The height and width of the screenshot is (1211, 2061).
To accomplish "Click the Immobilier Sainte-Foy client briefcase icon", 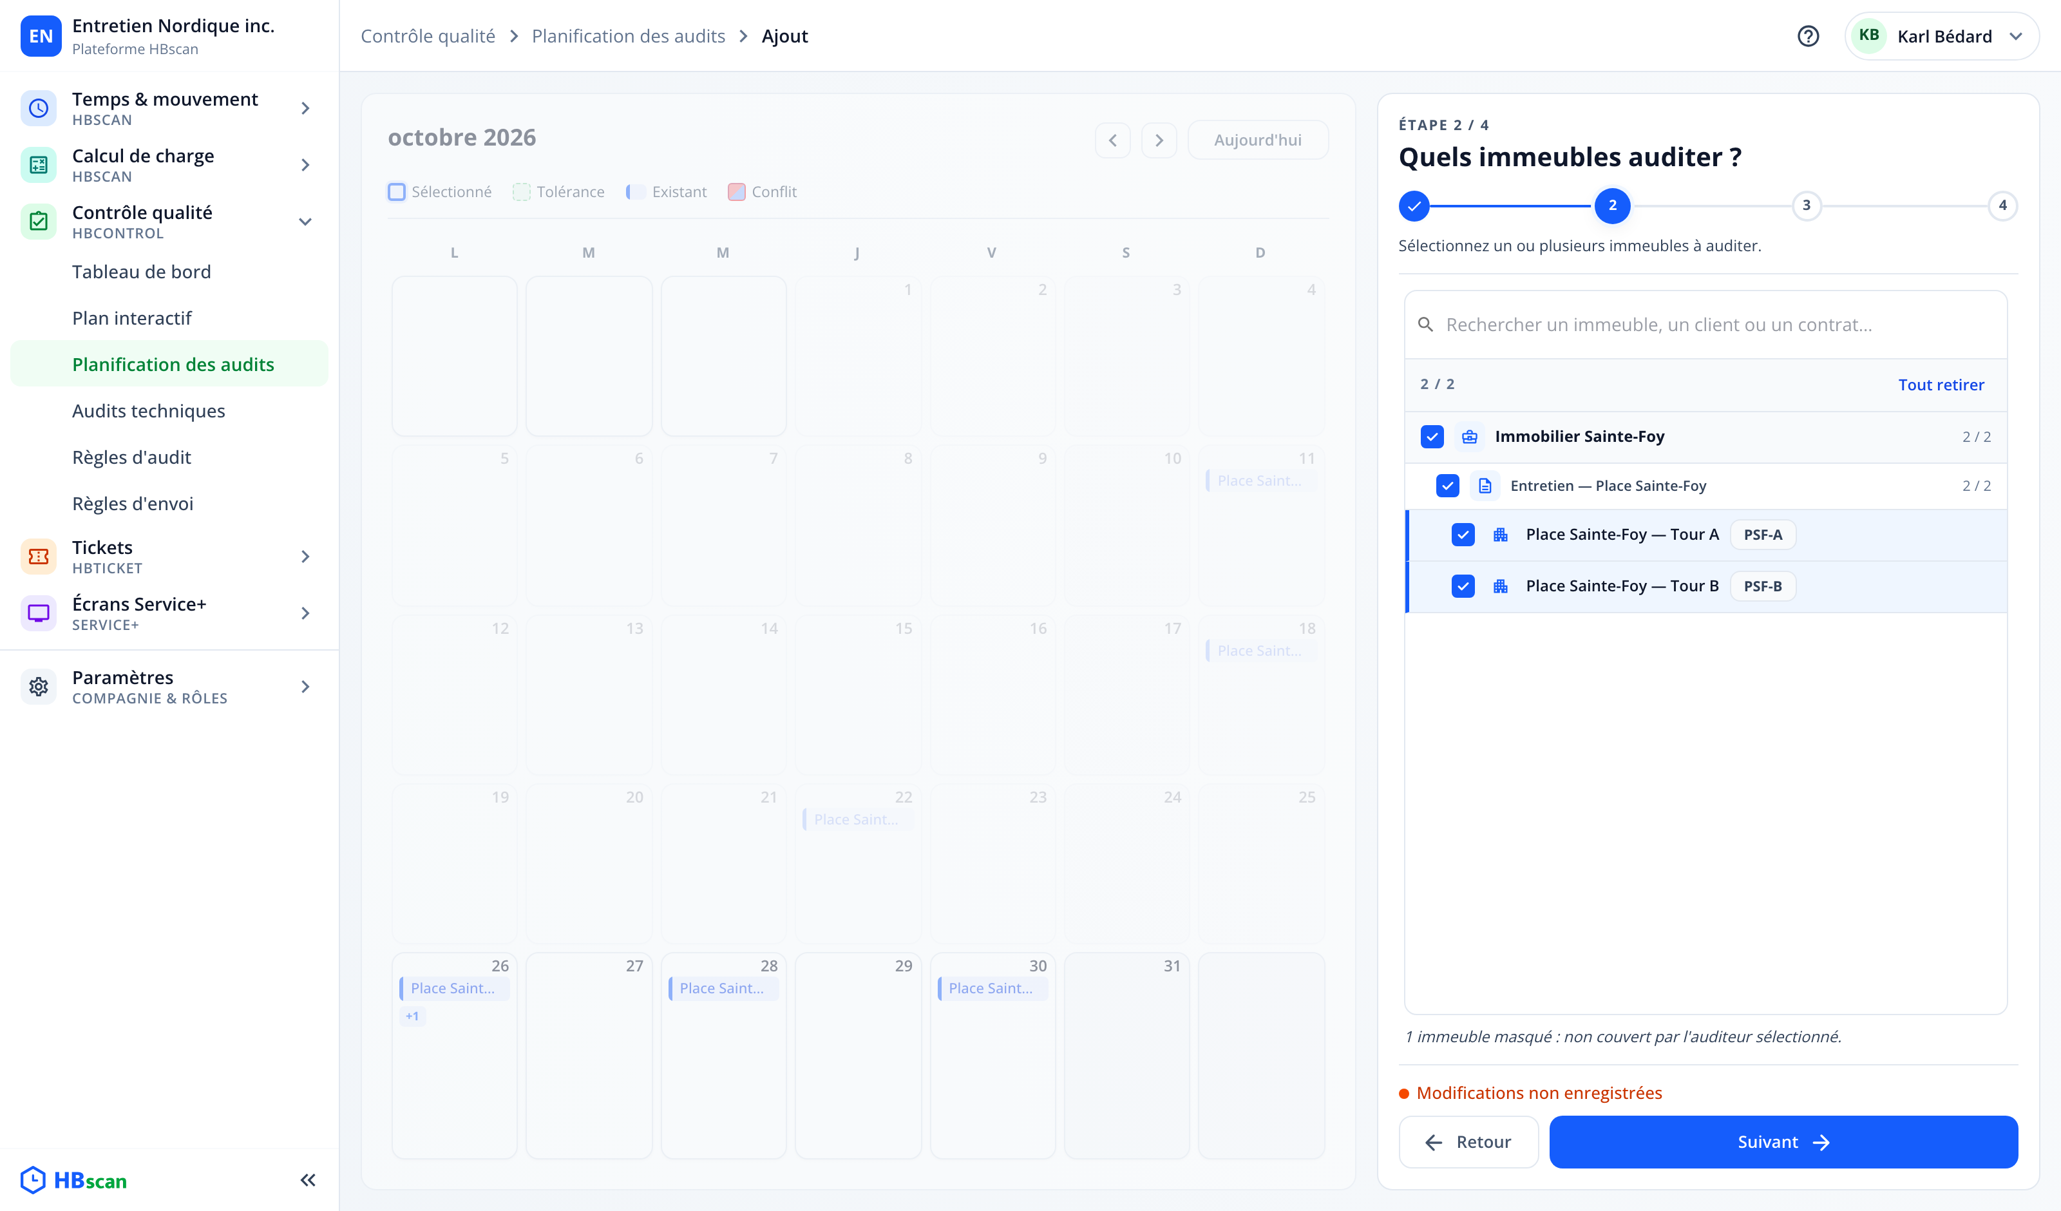I will [x=1470, y=437].
